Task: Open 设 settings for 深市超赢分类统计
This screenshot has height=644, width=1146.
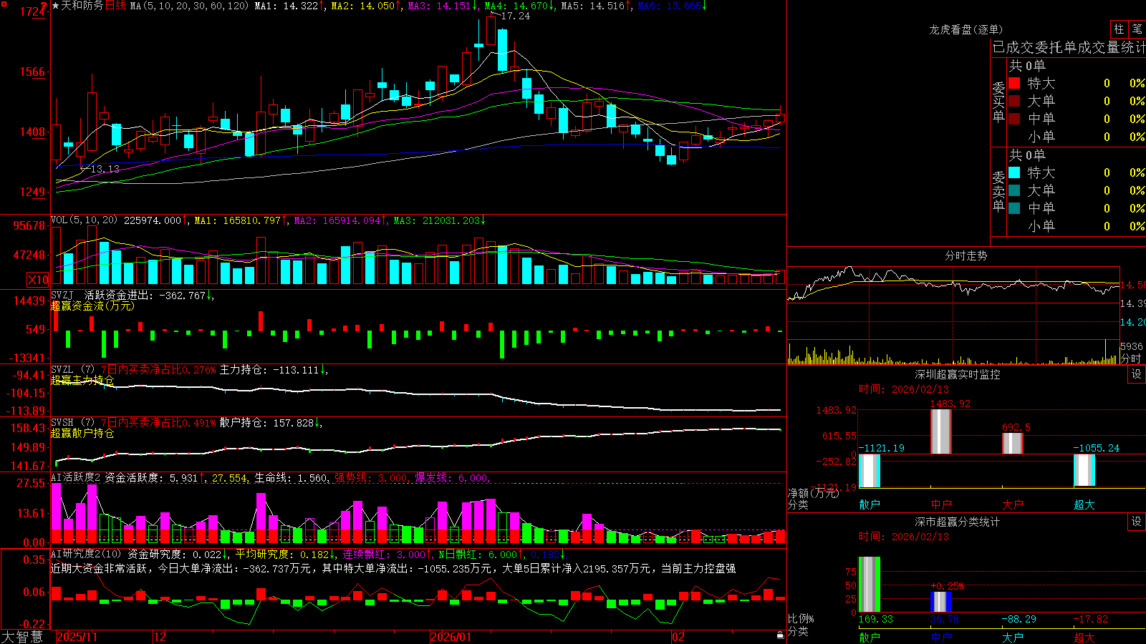Action: (x=1137, y=522)
